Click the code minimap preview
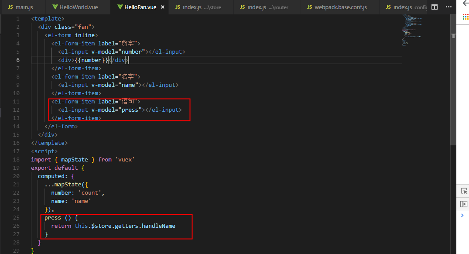The height and width of the screenshot is (254, 469). point(412,30)
